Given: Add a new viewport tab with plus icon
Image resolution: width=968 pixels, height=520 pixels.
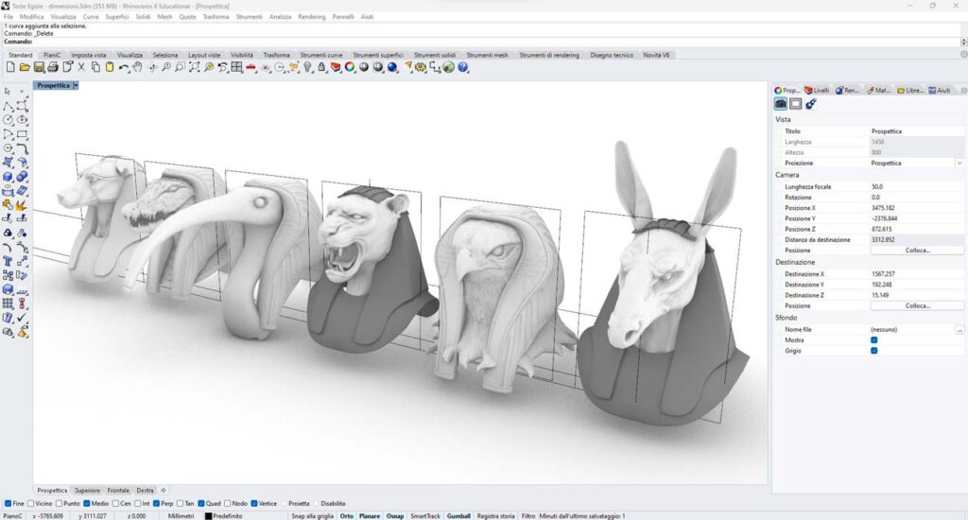Looking at the screenshot, I should (164, 491).
